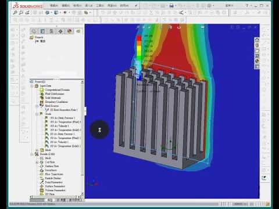This screenshot has height=209, width=279.
Task: Expand the Mesh node under Input Data
Action: [x=37, y=150]
